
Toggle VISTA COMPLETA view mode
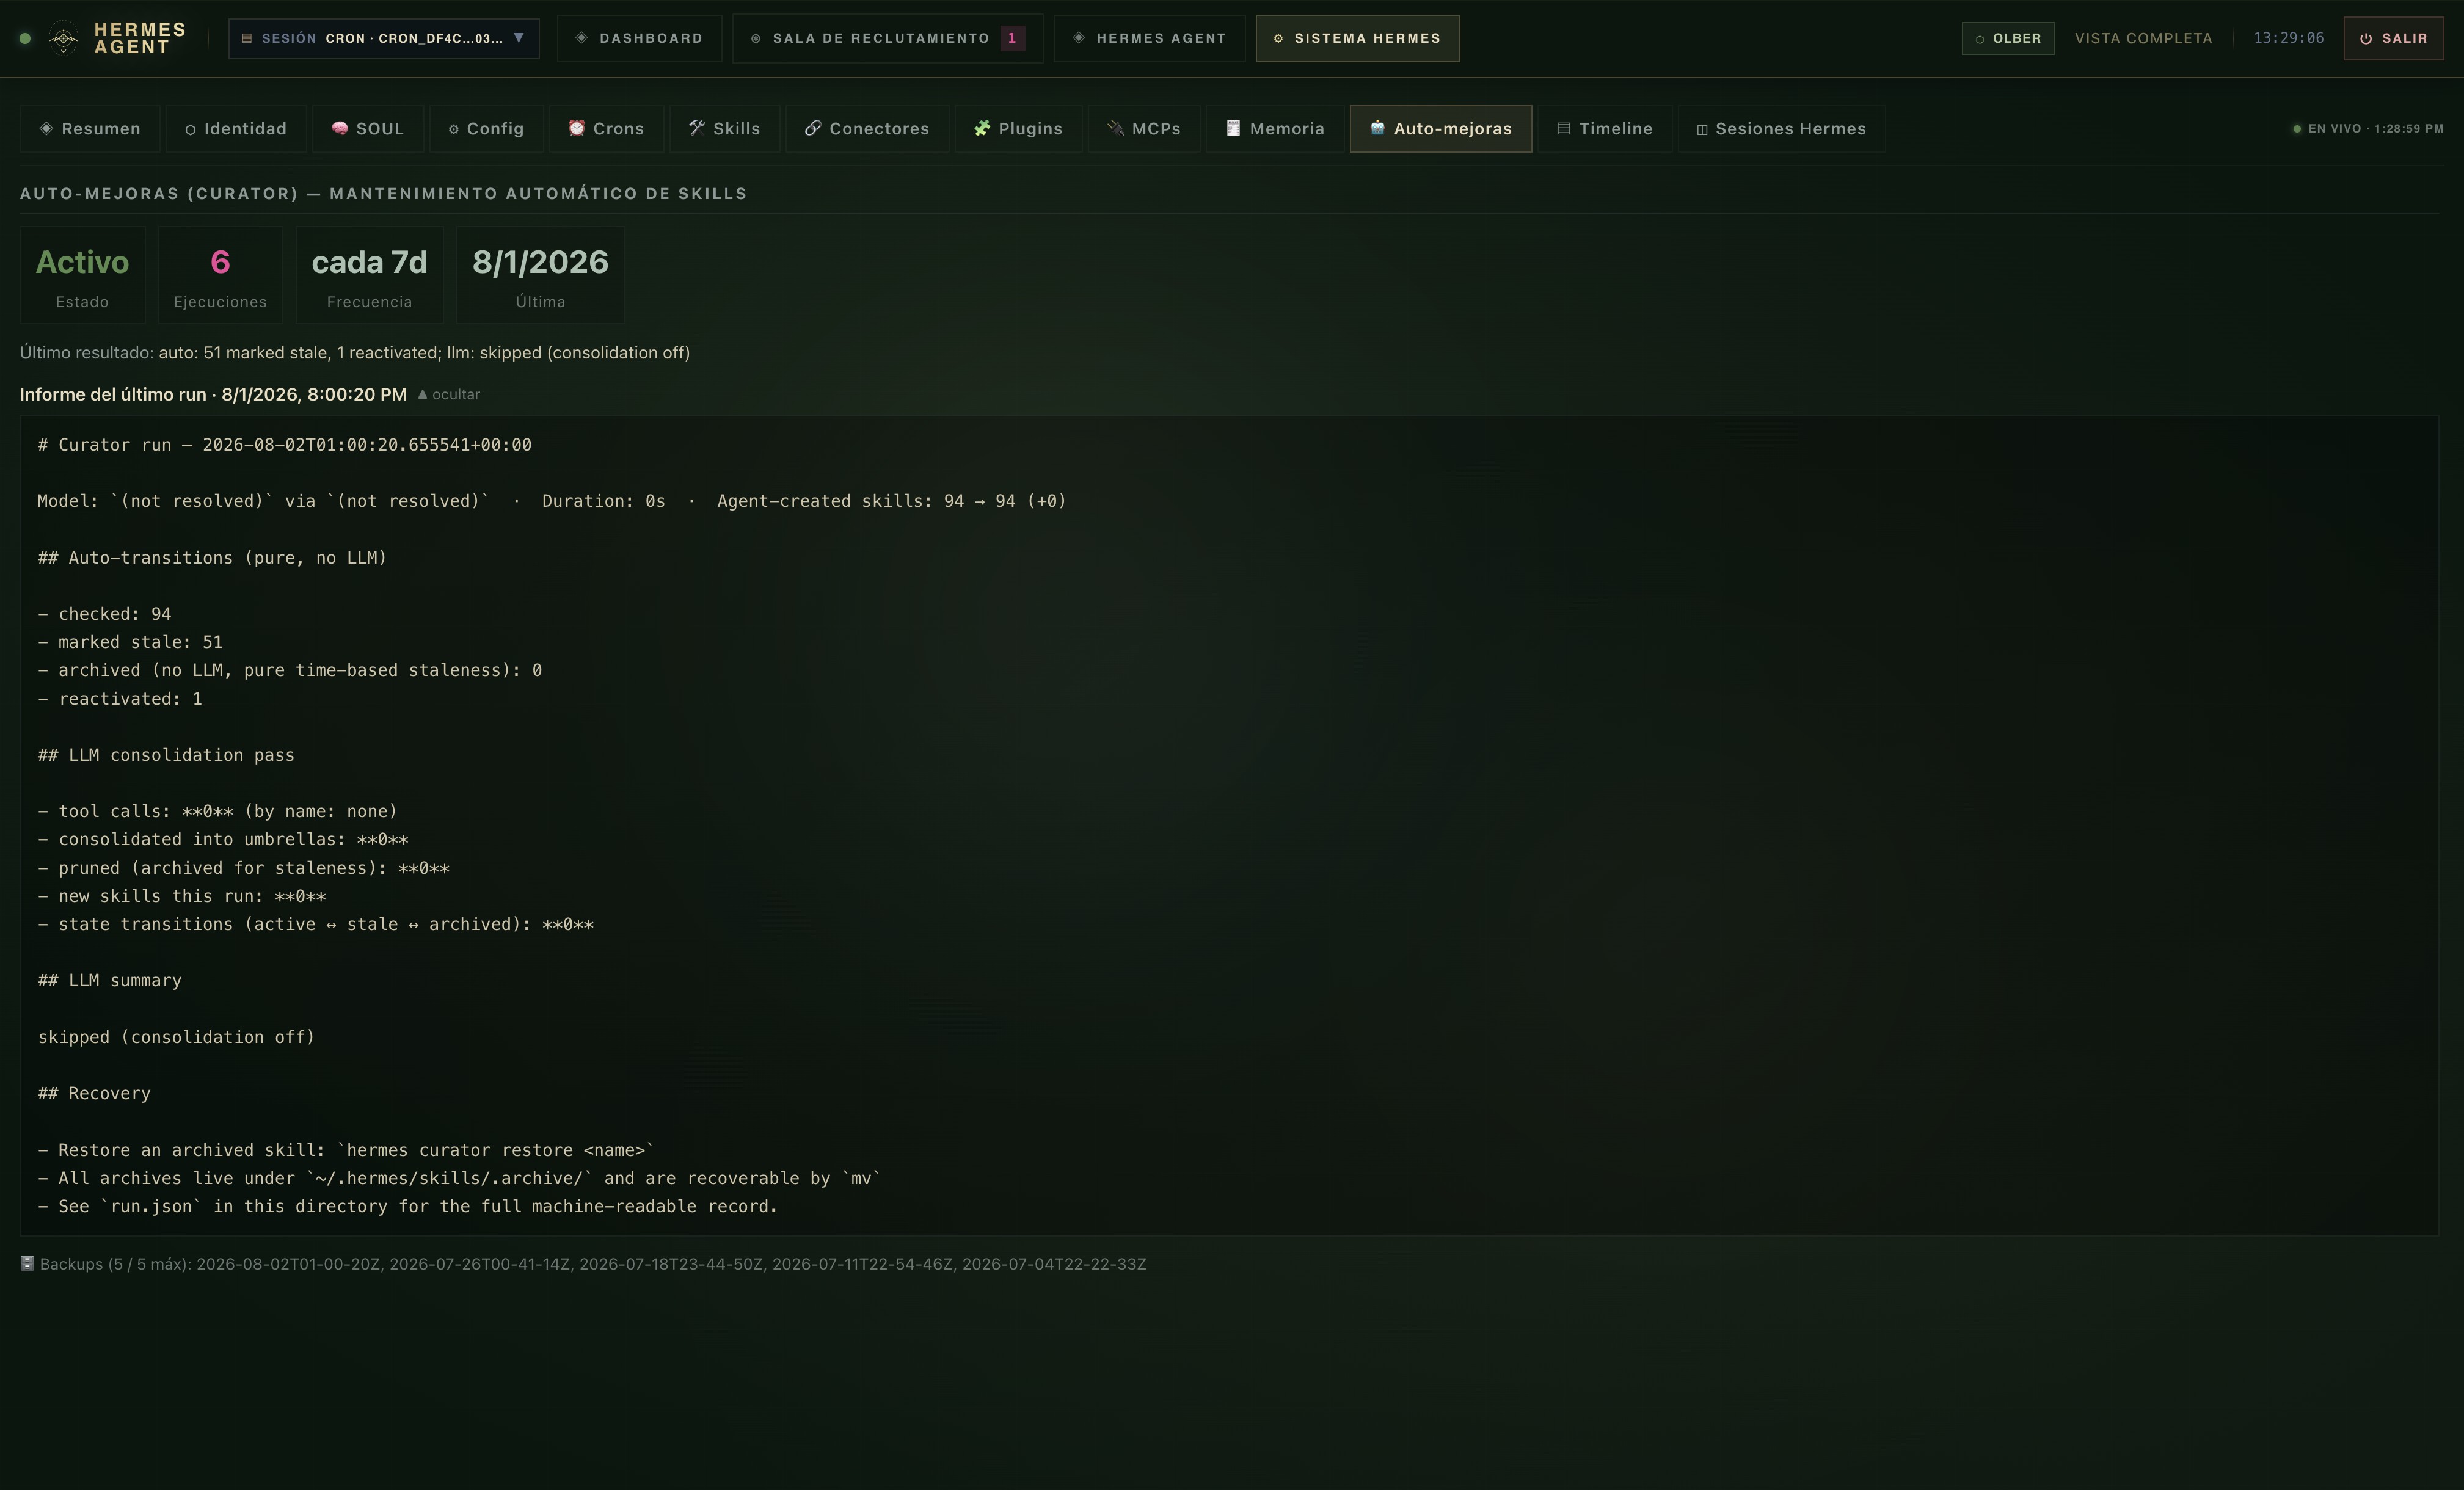[2143, 39]
